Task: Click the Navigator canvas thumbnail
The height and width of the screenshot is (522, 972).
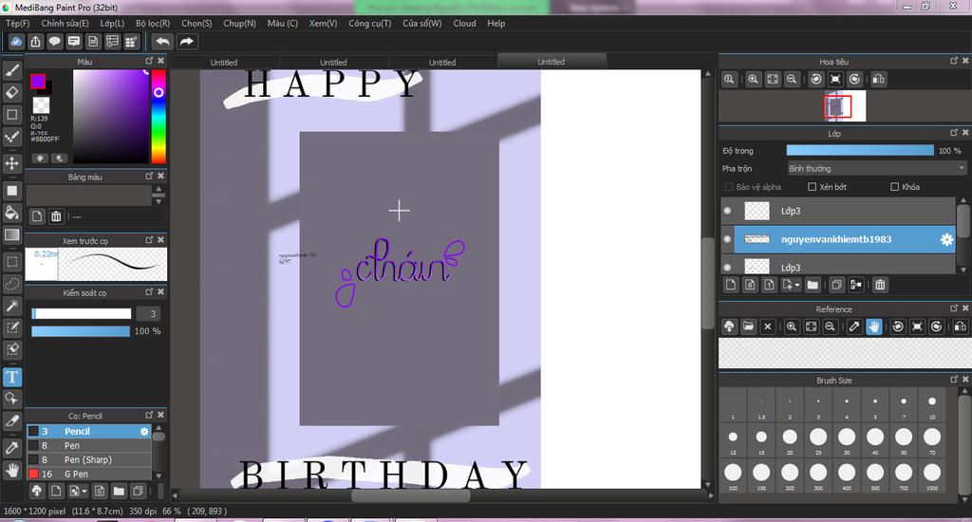Action: [x=844, y=106]
